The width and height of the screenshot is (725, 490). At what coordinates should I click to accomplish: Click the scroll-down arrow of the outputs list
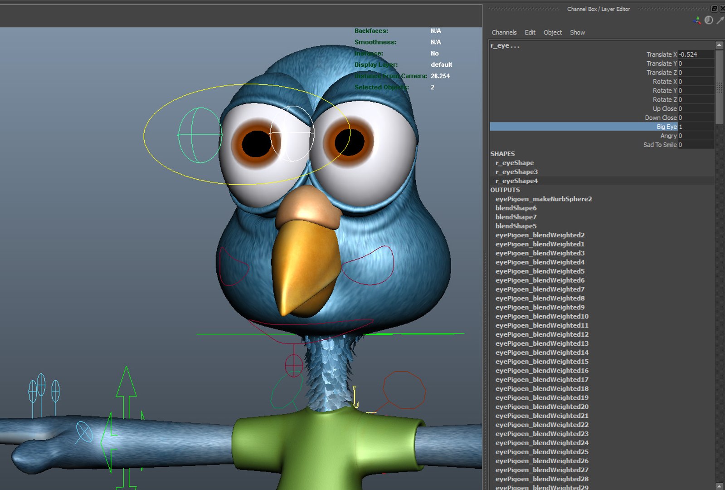(x=719, y=486)
